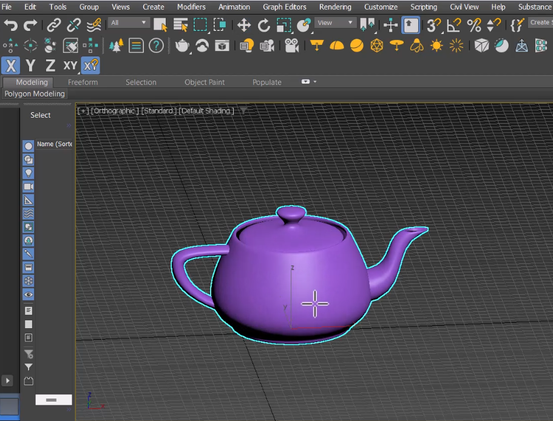Toggle the Z axis constraint
553x421 pixels.
(x=50, y=66)
